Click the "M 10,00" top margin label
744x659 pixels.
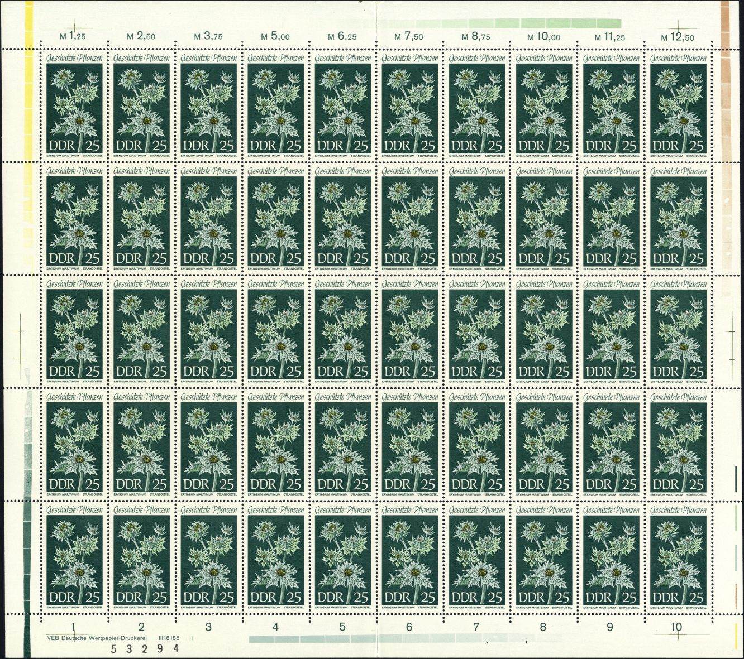pos(543,37)
